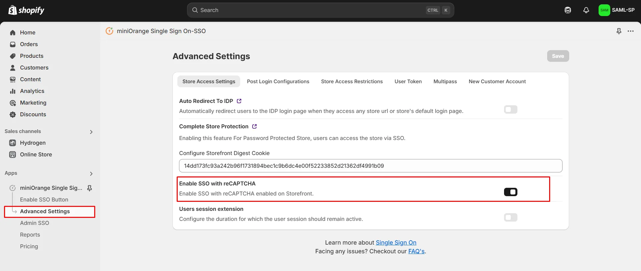Expand Sales channels section

point(91,132)
